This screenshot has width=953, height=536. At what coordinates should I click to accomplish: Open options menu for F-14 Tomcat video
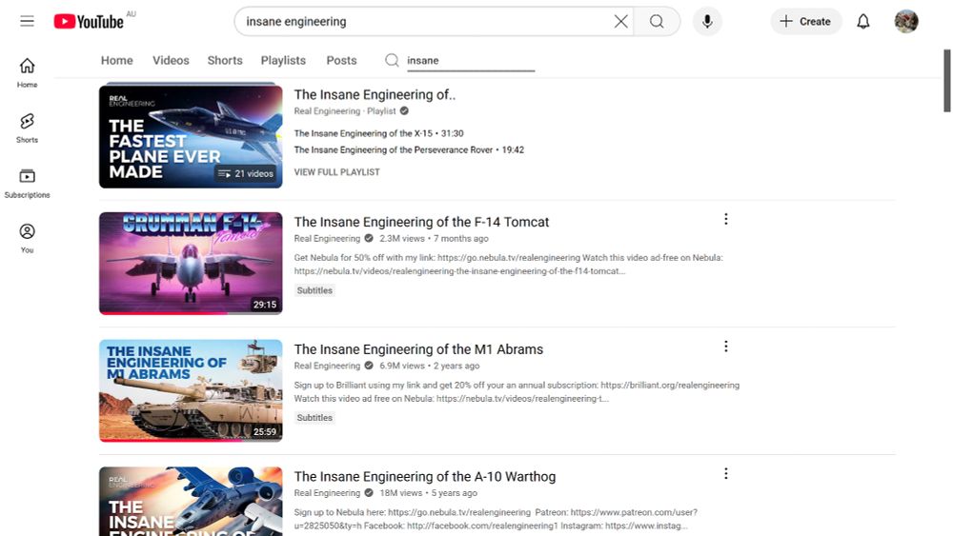(725, 219)
